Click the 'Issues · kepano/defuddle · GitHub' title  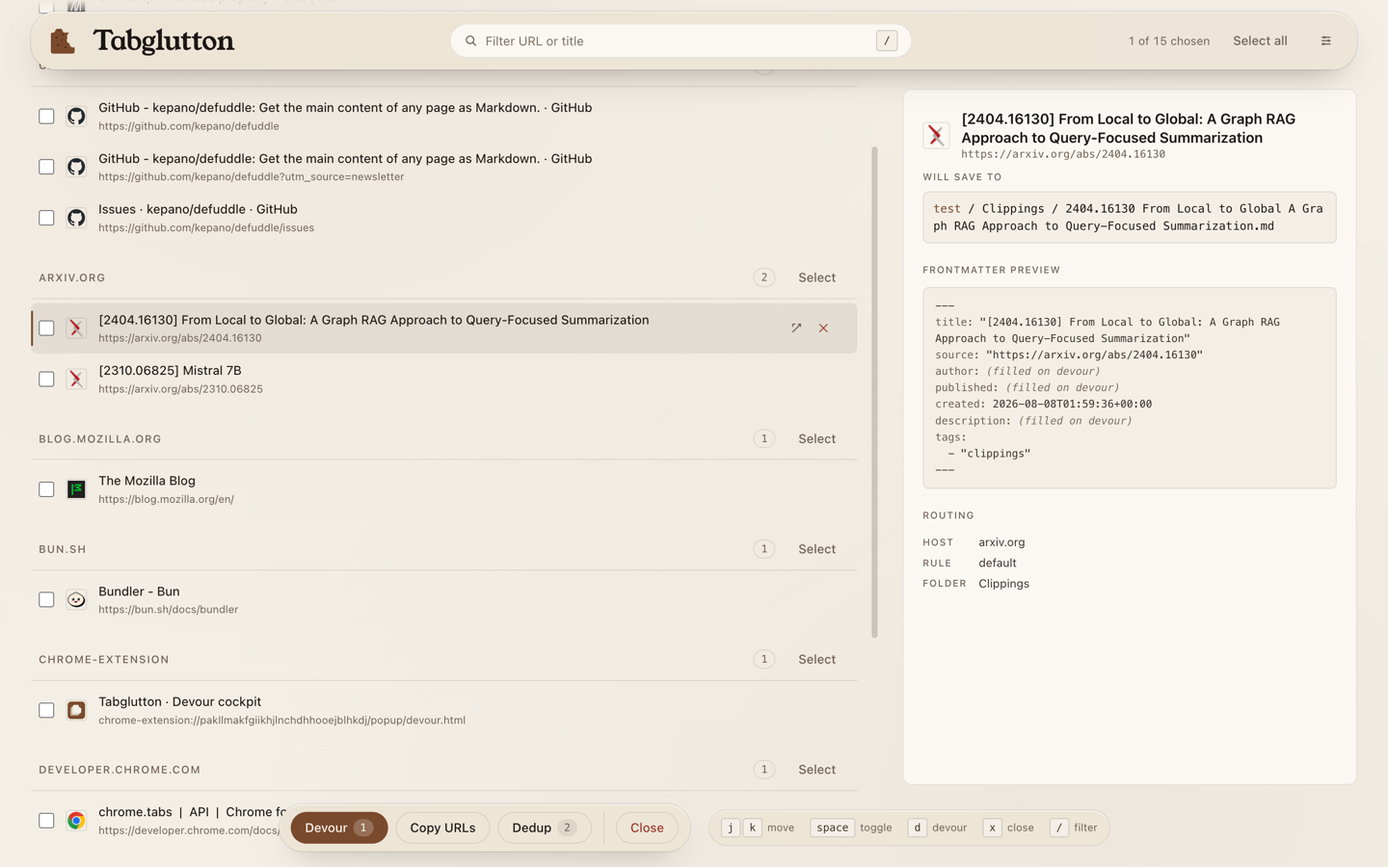point(198,209)
